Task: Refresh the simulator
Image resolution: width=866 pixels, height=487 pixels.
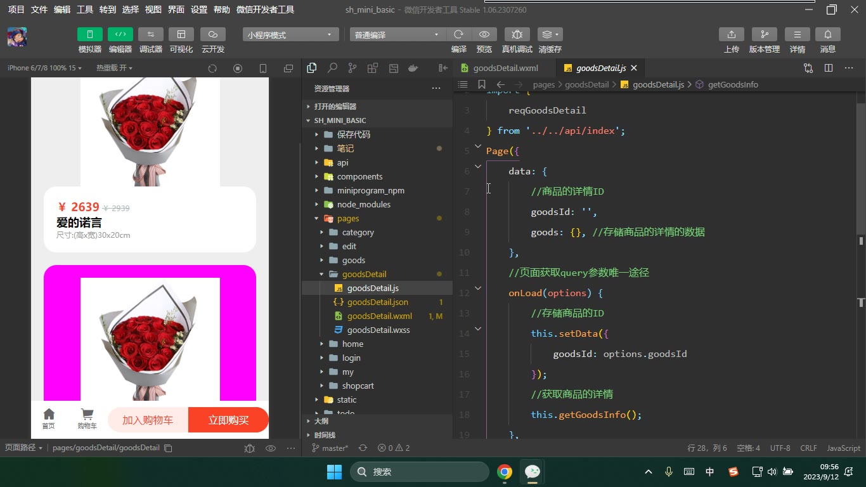Action: [x=212, y=68]
